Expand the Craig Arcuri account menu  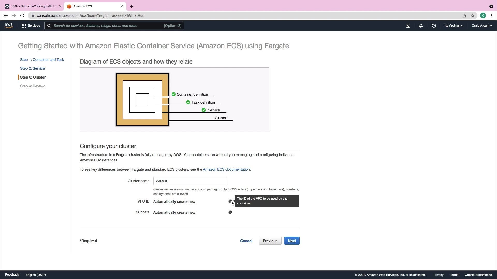point(482,26)
